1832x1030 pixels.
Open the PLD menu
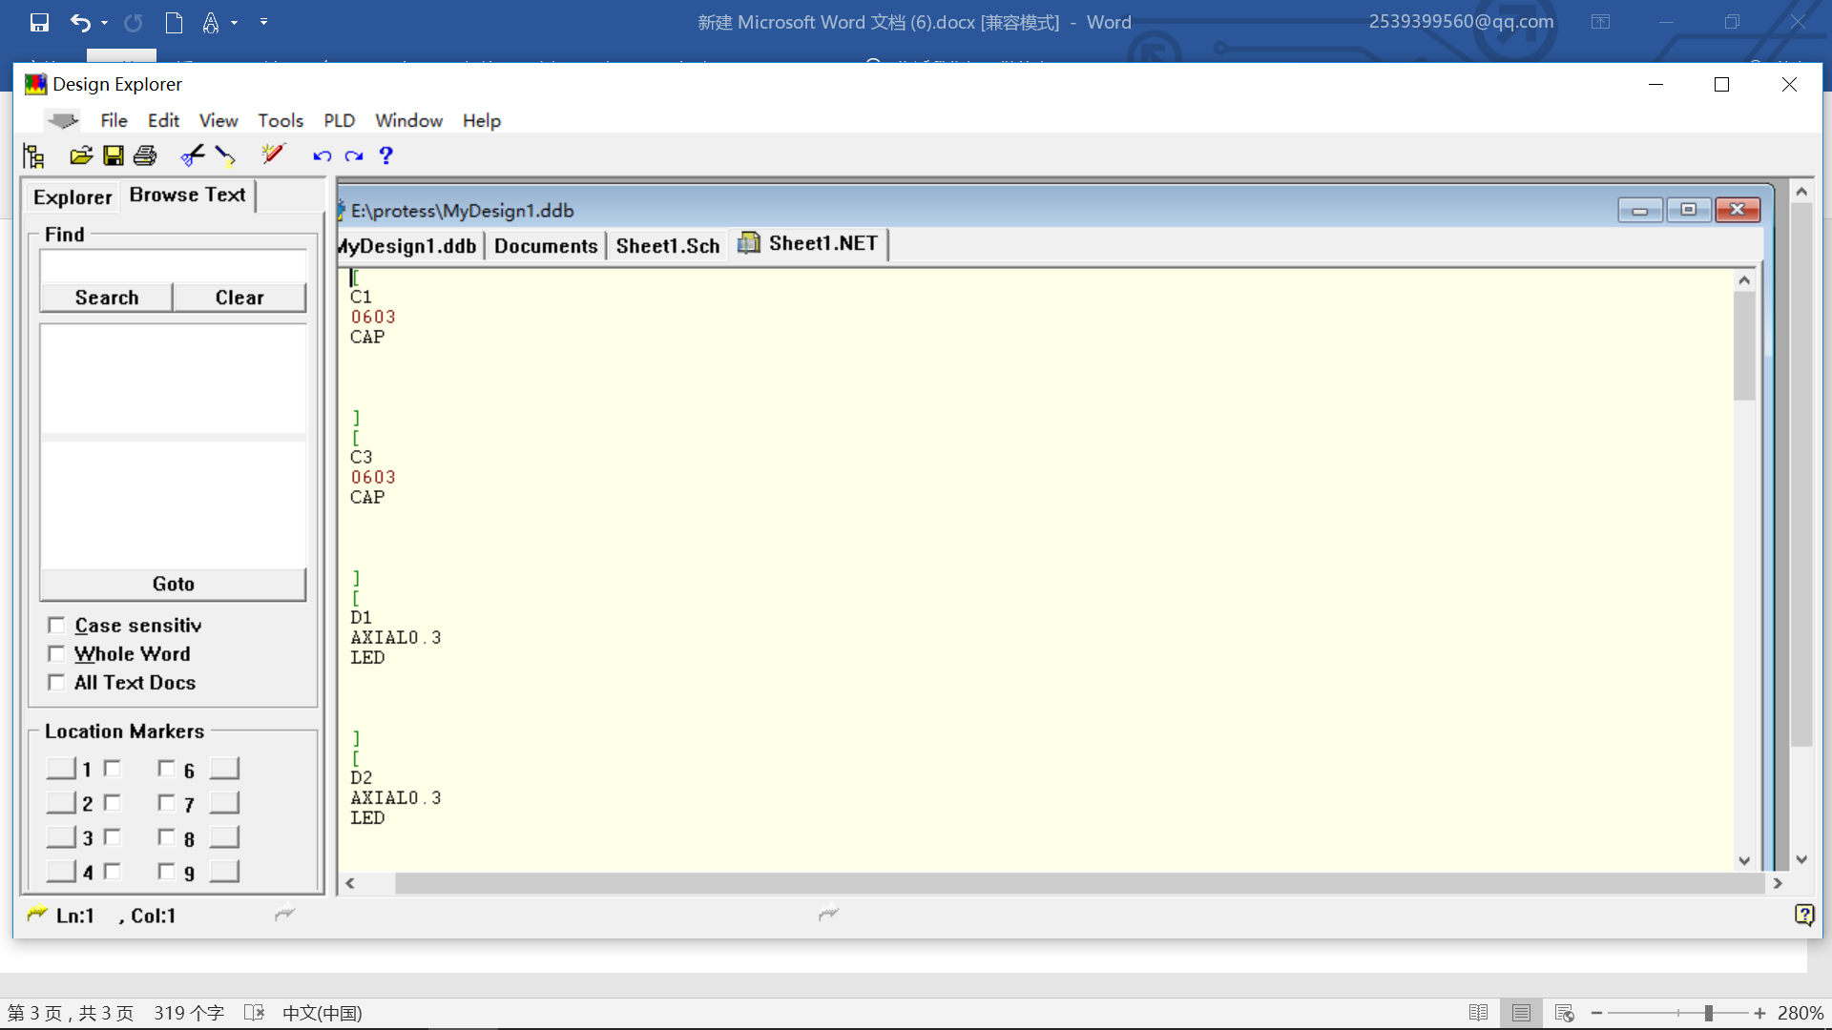pos(337,119)
